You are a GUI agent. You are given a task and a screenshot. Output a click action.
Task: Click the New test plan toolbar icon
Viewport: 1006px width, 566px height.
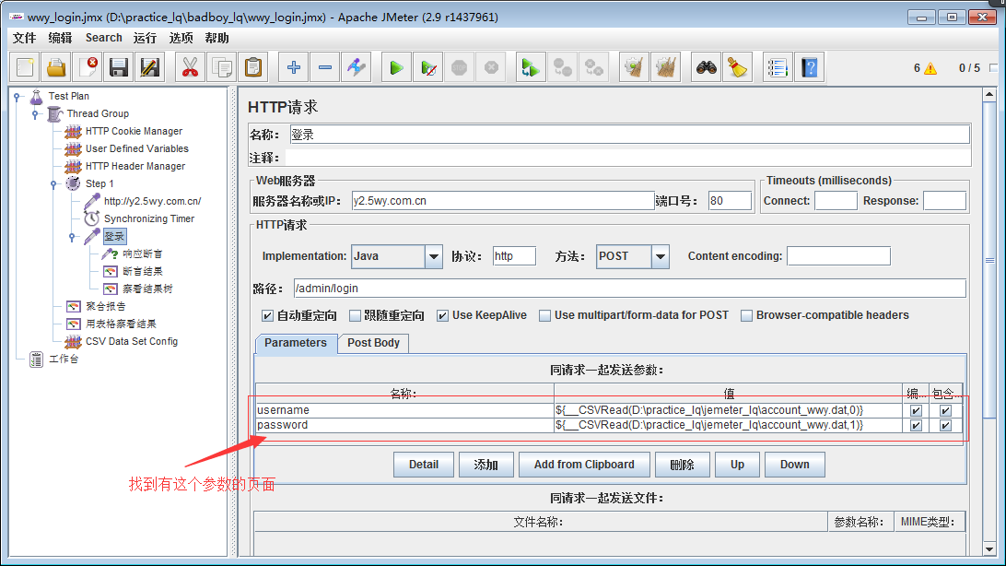pos(26,67)
